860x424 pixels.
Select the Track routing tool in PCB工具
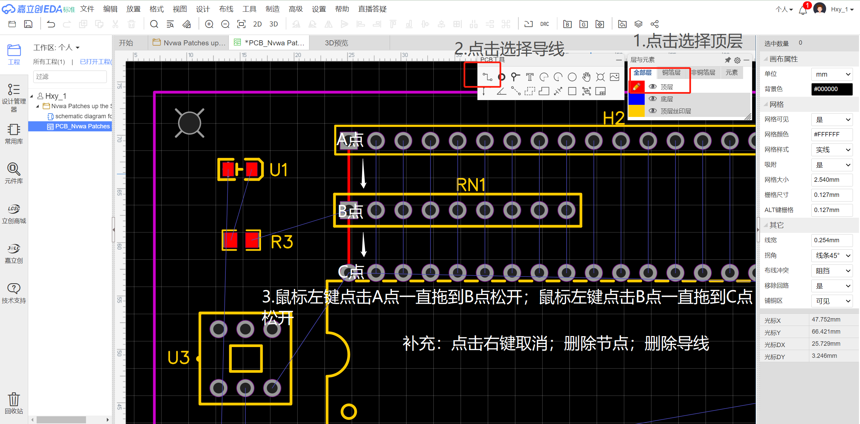click(487, 77)
